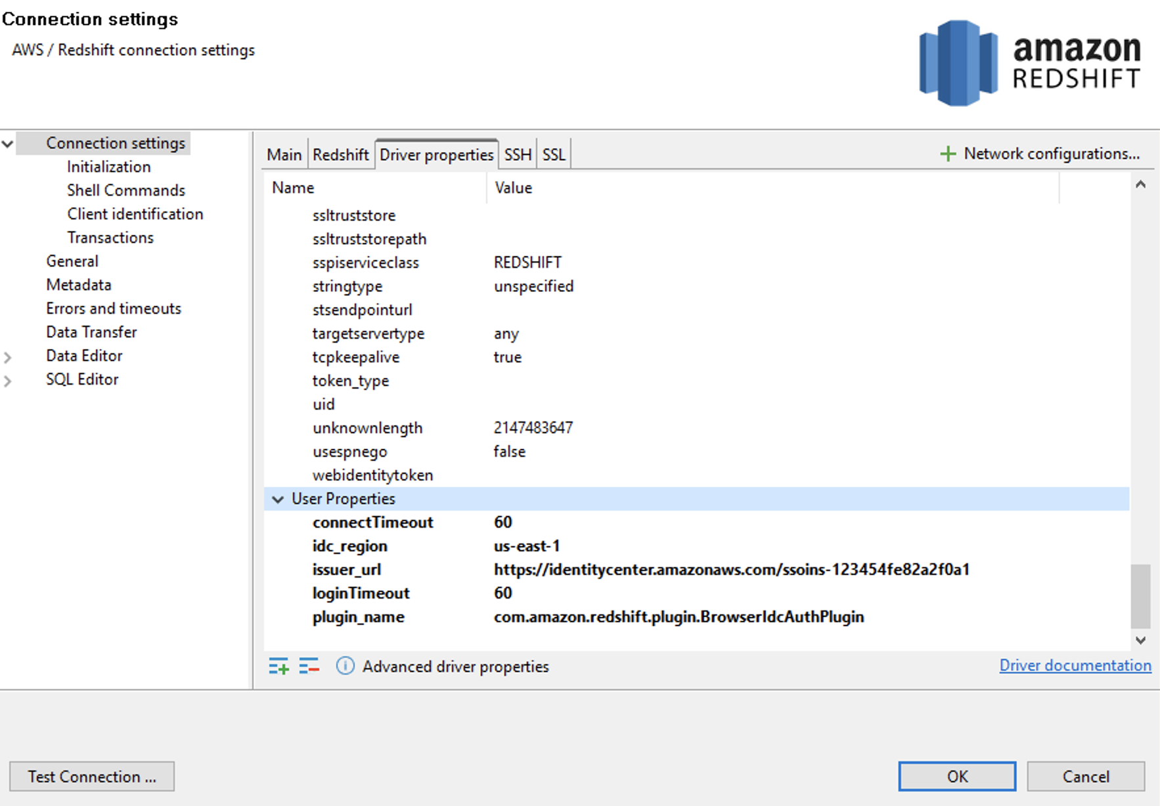Select the ssltruststore property row
Image resolution: width=1160 pixels, height=806 pixels.
click(x=696, y=215)
